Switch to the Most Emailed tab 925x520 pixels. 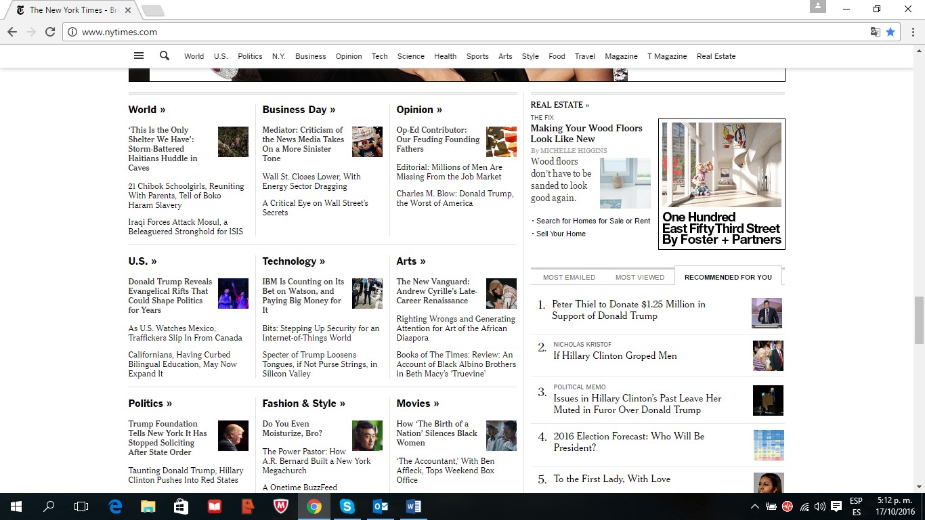click(x=569, y=277)
